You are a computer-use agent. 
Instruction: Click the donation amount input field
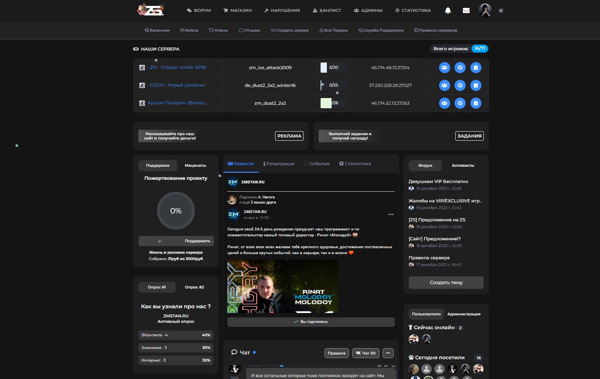160,241
